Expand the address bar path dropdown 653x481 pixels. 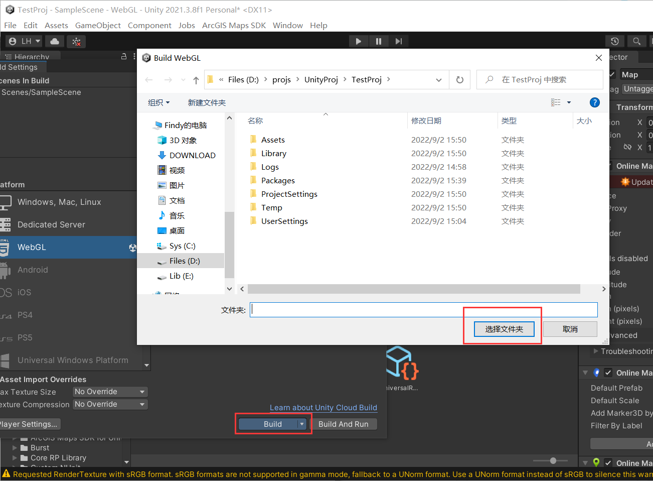pos(439,80)
